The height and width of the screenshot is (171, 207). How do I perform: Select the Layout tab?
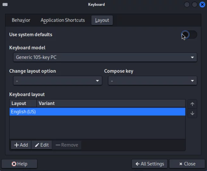tap(102, 20)
